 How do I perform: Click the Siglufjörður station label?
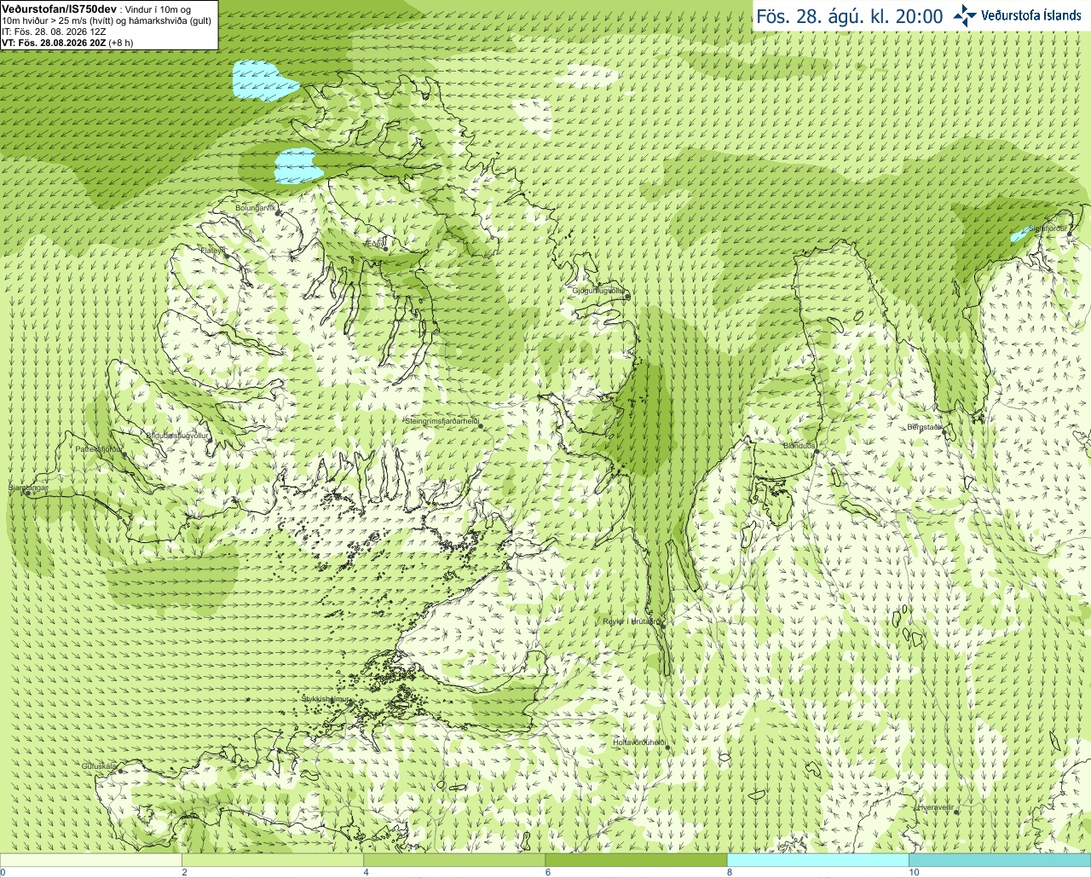(x=1048, y=228)
